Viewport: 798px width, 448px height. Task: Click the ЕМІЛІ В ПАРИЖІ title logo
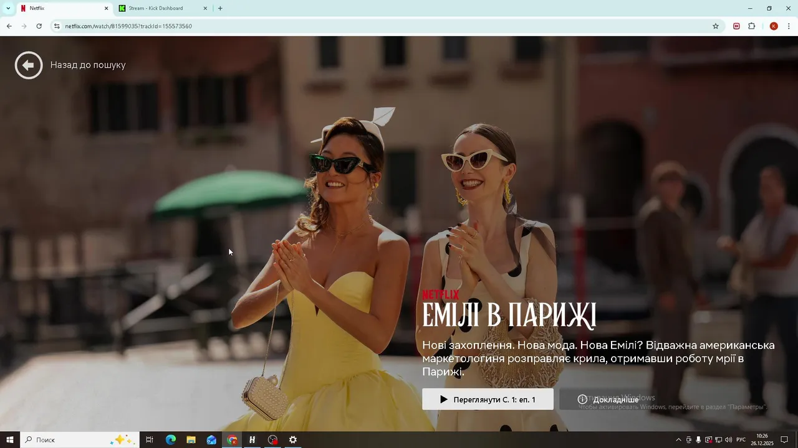(x=509, y=315)
